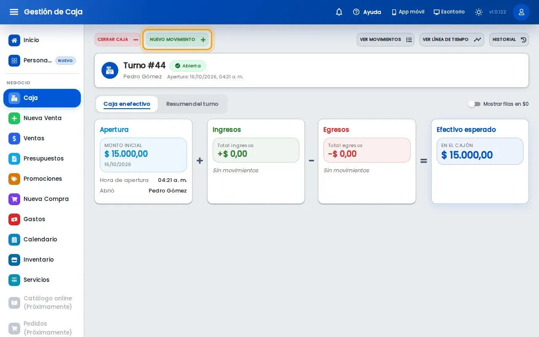This screenshot has height=337, width=539.
Task: Open the App móvil link
Action: [408, 12]
